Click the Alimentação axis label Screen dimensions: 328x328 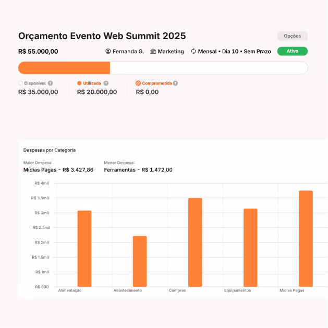coord(70,290)
